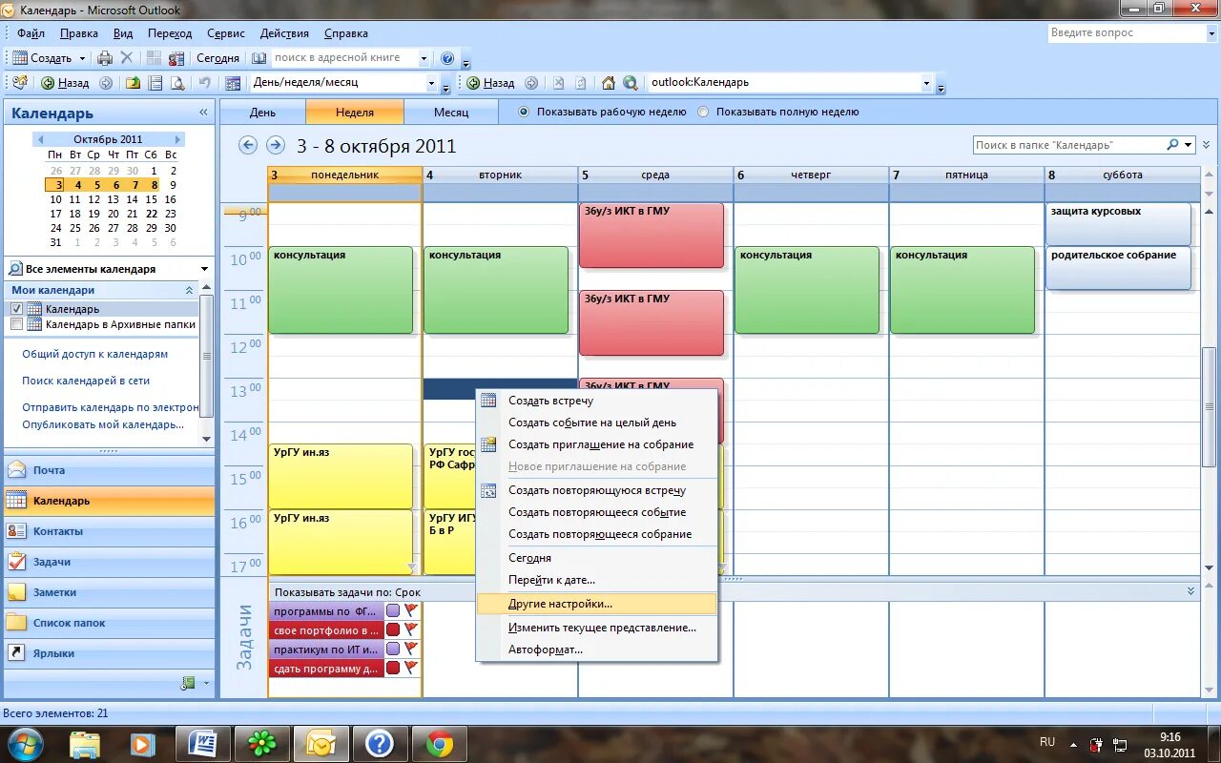Click the folder-up icon in toolbar
This screenshot has width=1221, height=763.
click(134, 83)
